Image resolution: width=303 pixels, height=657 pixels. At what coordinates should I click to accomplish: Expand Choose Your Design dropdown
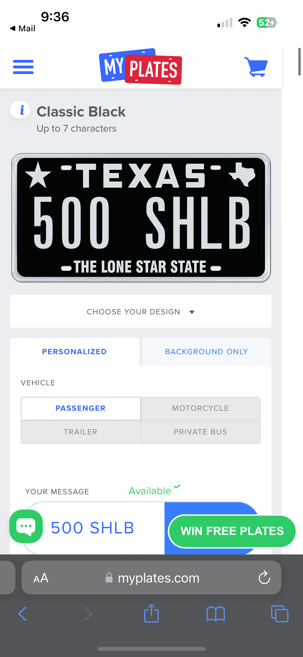[x=141, y=311]
